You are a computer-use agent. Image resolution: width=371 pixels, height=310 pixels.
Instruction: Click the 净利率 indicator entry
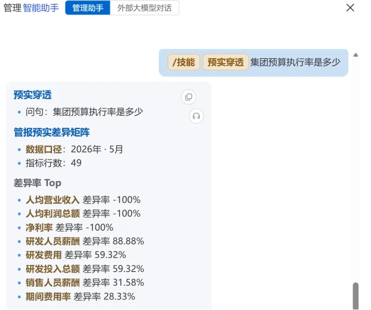pyautogui.click(x=39, y=227)
